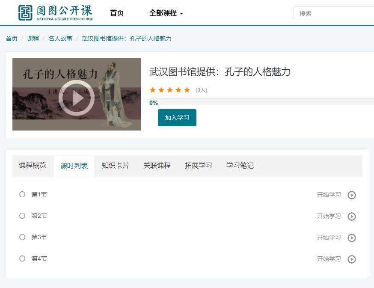Switch to the 关联课程 tab
The width and height of the screenshot is (374, 288).
[x=157, y=166]
